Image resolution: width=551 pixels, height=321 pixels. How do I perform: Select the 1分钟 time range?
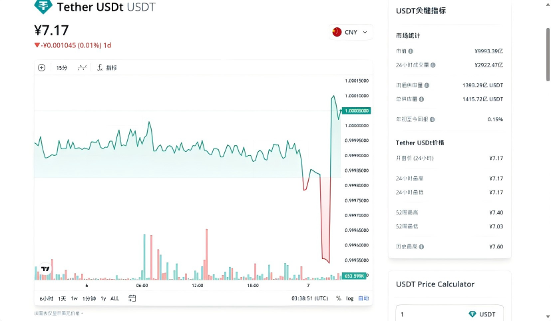click(x=89, y=298)
